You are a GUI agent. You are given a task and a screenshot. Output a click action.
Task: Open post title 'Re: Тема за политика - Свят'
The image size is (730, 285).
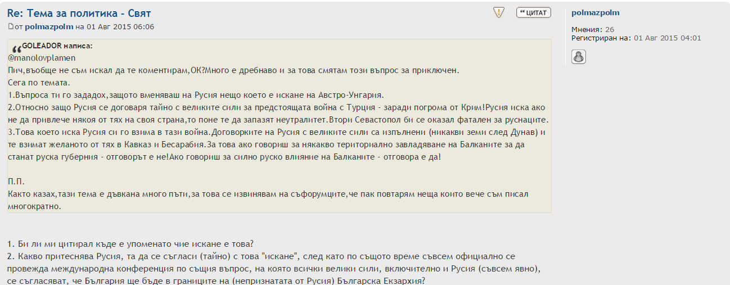[x=79, y=13]
